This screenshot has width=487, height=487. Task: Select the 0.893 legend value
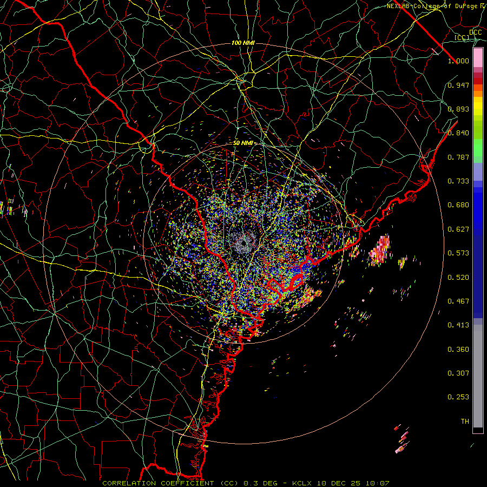[458, 109]
